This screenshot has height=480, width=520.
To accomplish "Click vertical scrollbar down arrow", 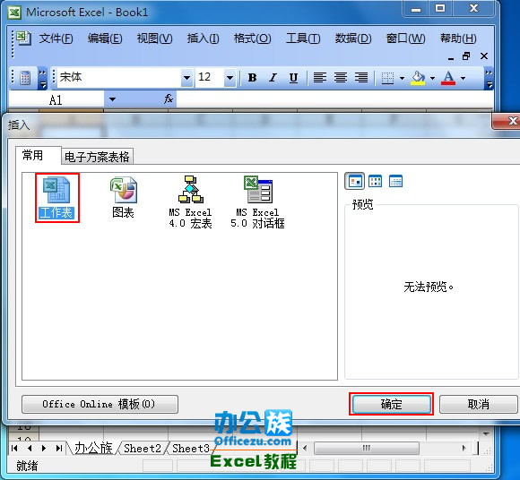I will (486, 433).
